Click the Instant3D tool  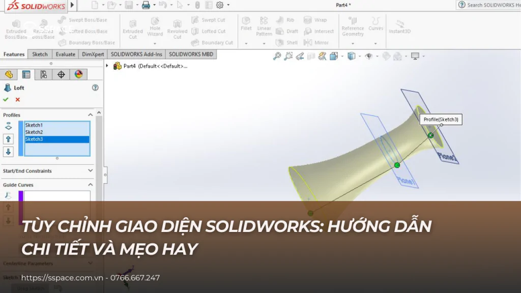400,26
